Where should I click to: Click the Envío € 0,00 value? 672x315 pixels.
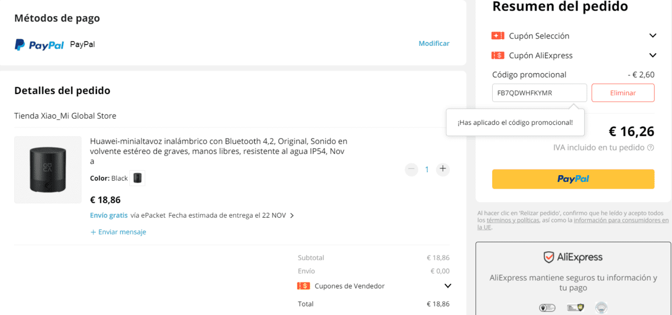coord(440,271)
